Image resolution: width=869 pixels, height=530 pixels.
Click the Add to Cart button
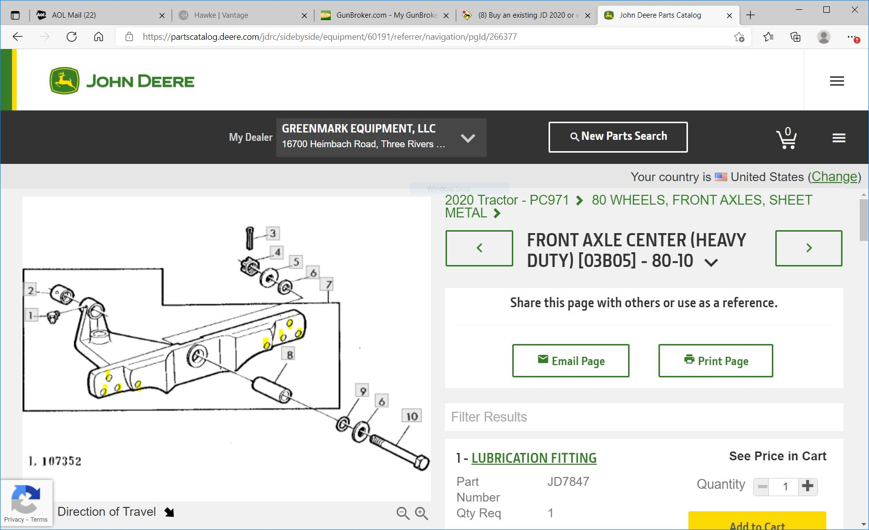[x=757, y=521]
